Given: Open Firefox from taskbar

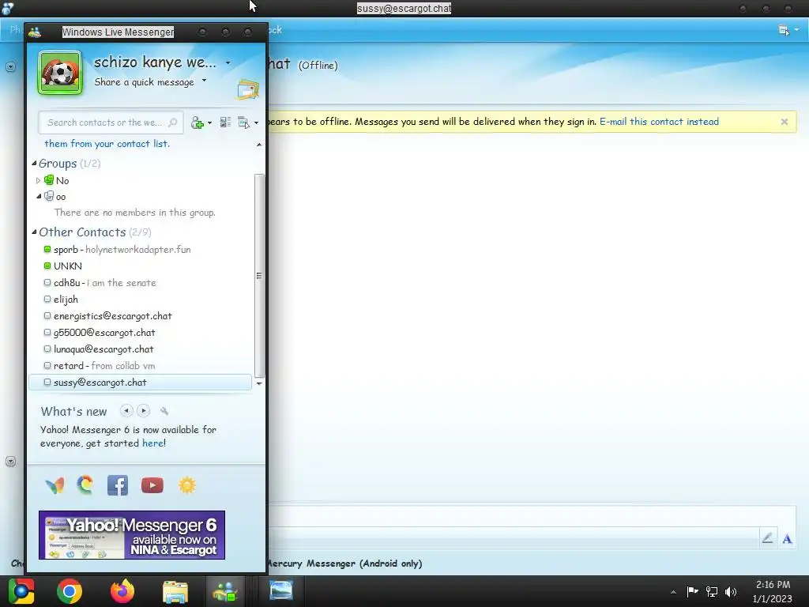Looking at the screenshot, I should [122, 591].
